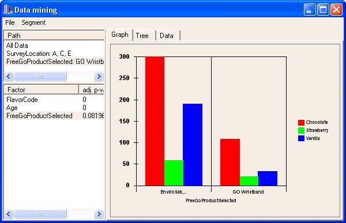The width and height of the screenshot is (346, 223).
Task: Open the Segment menu
Action: 33,22
